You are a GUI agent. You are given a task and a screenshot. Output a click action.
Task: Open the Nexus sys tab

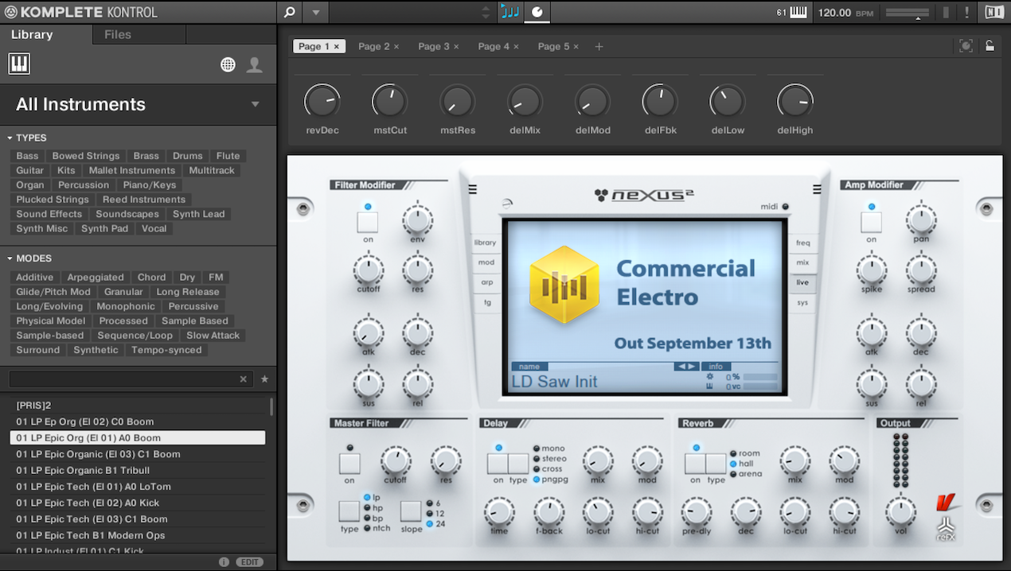(802, 303)
